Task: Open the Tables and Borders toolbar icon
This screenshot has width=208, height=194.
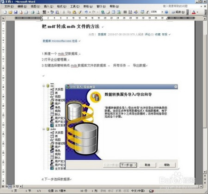Action: pyautogui.click(x=108, y=12)
